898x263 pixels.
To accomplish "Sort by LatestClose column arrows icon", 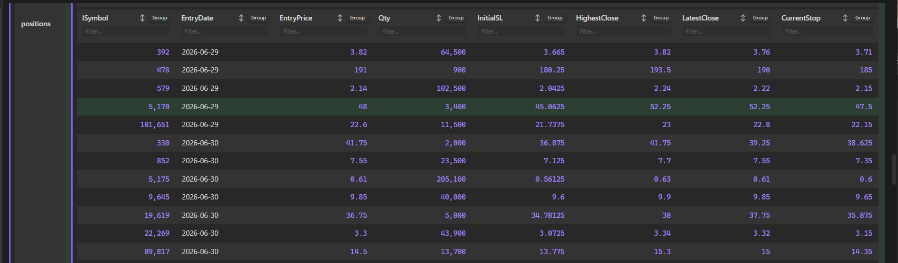I will pyautogui.click(x=743, y=18).
